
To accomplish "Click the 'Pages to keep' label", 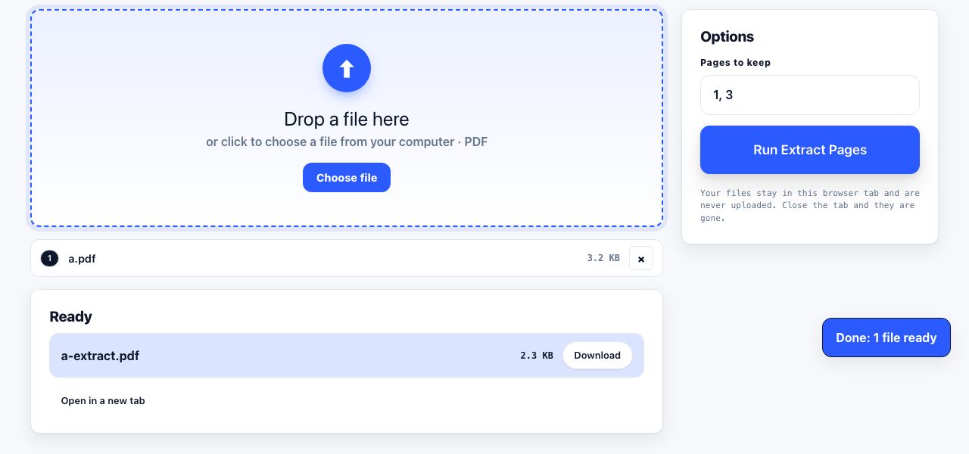I will [x=736, y=63].
